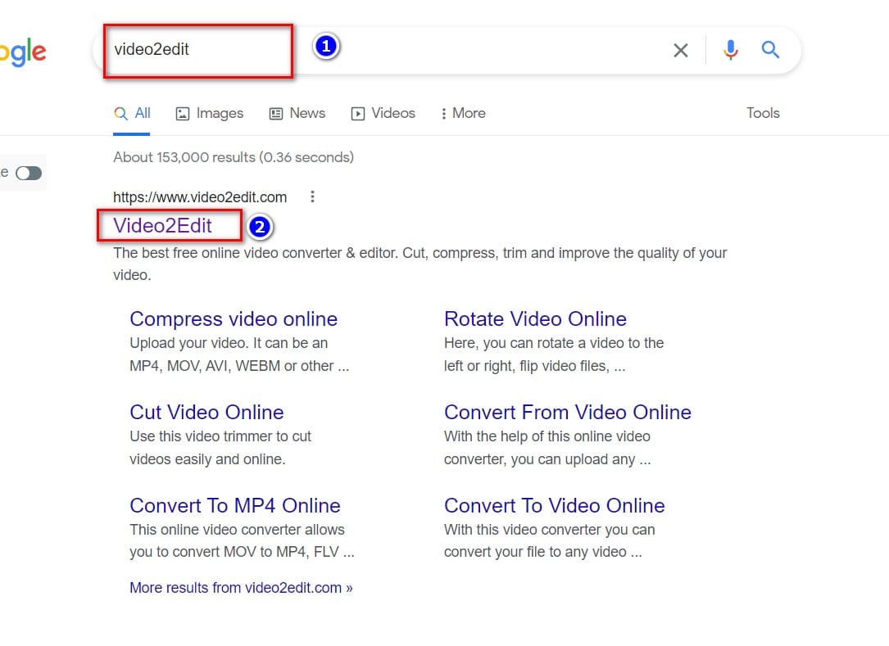Click More results from video2edit.com
The image size is (889, 646).
pyautogui.click(x=241, y=587)
